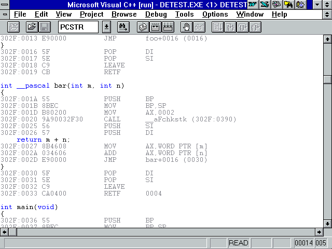Viewport: 332px width, 249px height.
Task: Open the Debug menu
Action: (156, 15)
